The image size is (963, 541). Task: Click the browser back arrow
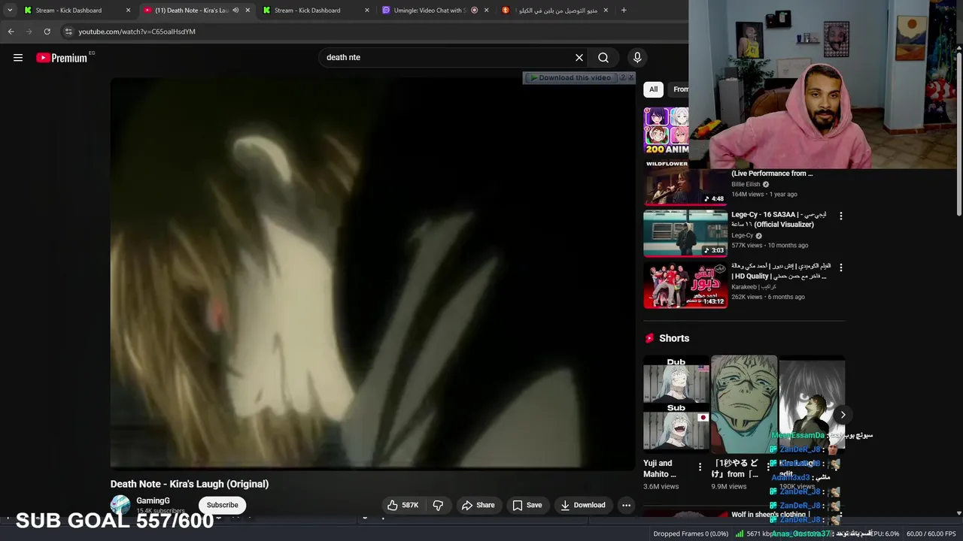click(11, 32)
